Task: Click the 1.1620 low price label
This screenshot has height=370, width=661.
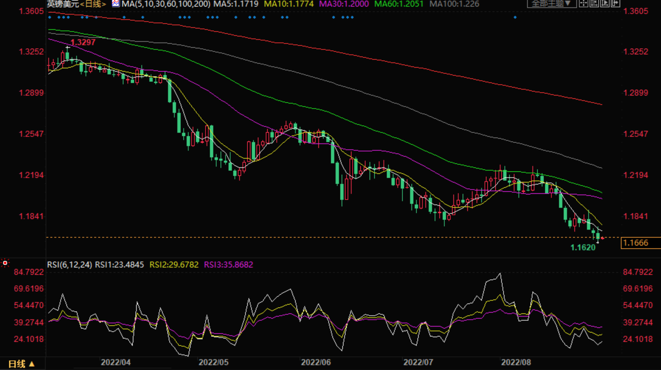Action: point(583,247)
